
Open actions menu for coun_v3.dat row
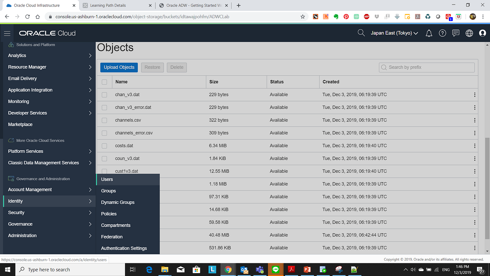[475, 158]
